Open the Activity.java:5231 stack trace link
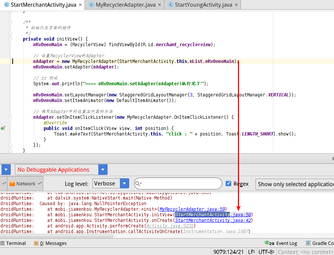This screenshot has height=255, width=334. pos(170,226)
